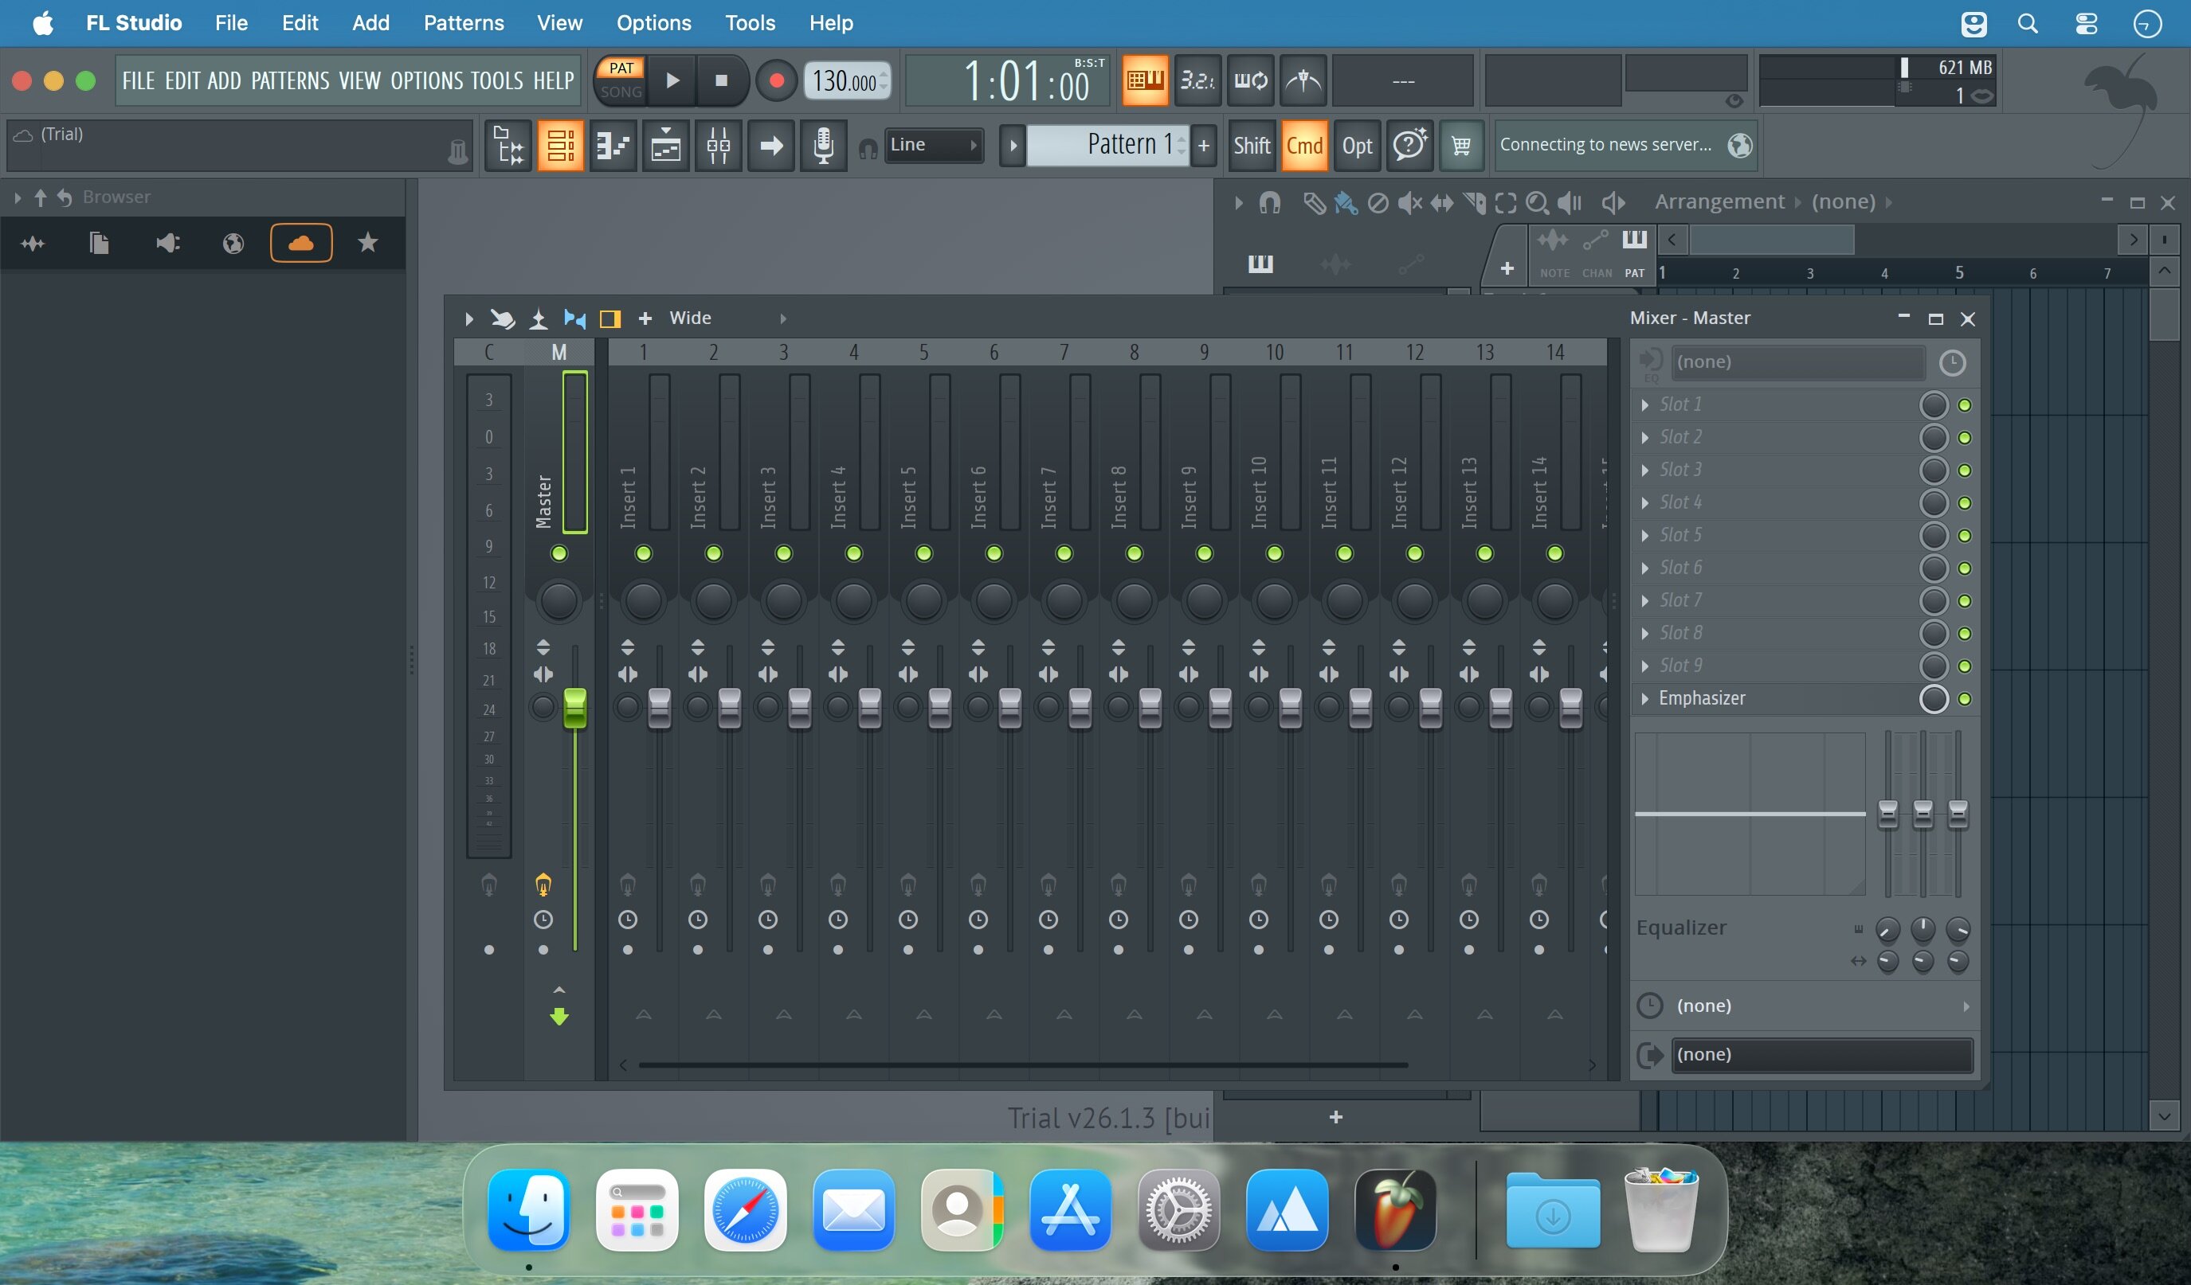The height and width of the screenshot is (1285, 2191).
Task: Open the OPTIONS menu in FL toolbar
Action: (x=427, y=80)
